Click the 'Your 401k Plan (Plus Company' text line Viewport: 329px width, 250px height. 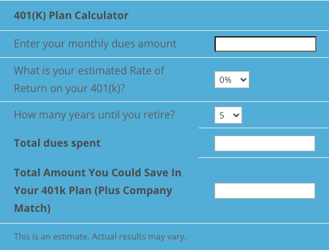93,191
